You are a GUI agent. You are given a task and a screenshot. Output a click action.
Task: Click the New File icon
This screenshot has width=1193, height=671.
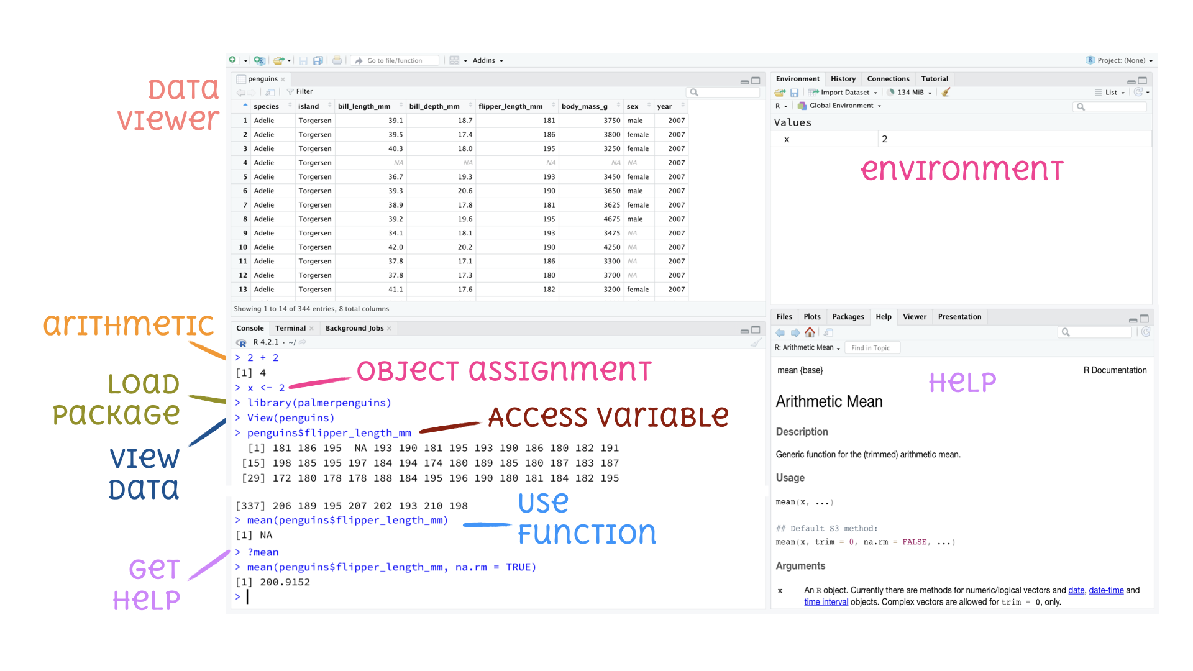coord(233,60)
